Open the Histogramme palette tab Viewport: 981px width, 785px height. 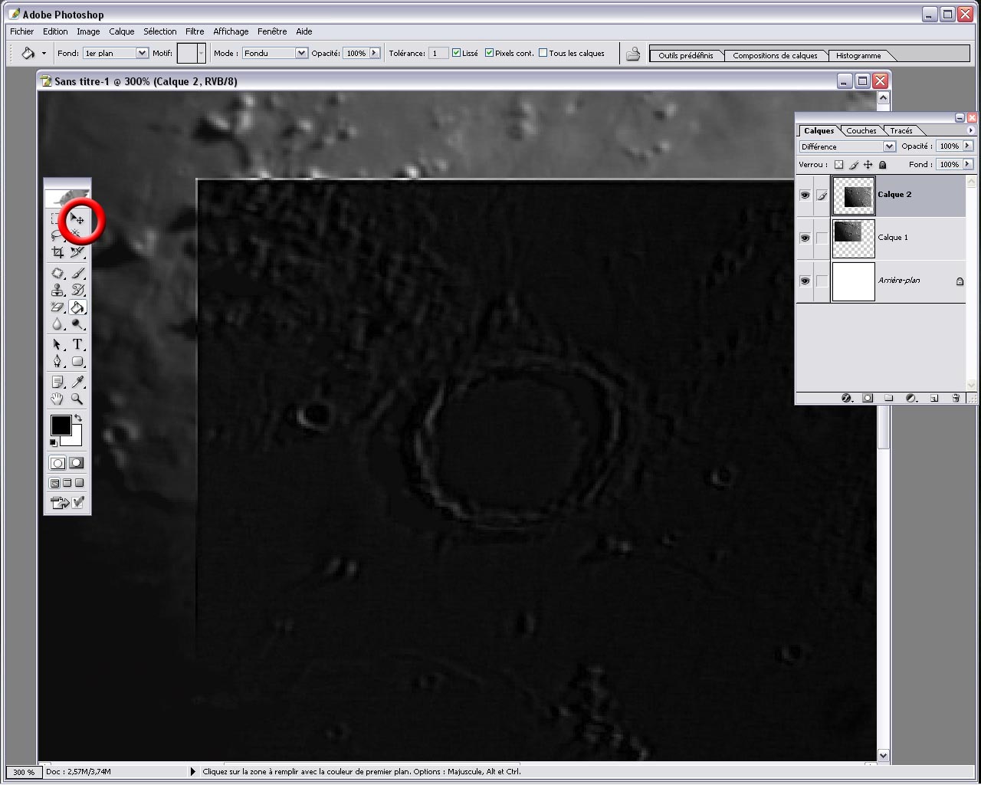point(858,55)
